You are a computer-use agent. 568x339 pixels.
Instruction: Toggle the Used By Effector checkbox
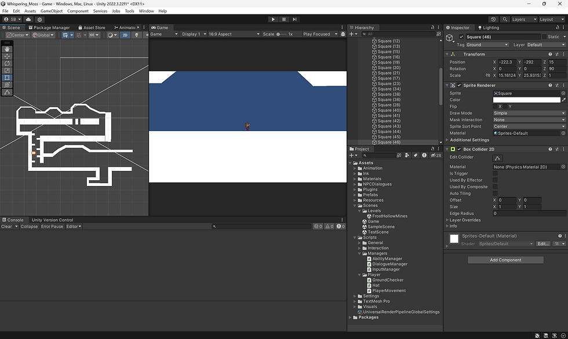pyautogui.click(x=495, y=180)
